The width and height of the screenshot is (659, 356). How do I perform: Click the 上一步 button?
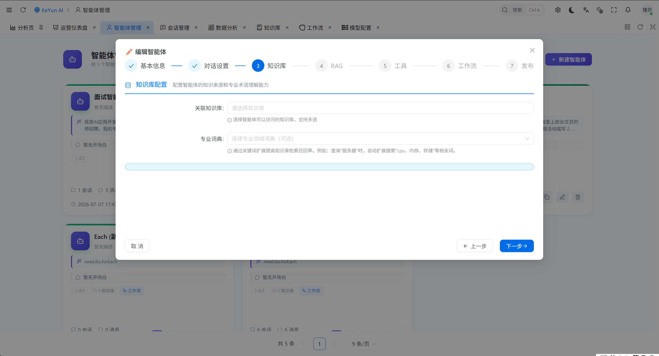(x=475, y=246)
